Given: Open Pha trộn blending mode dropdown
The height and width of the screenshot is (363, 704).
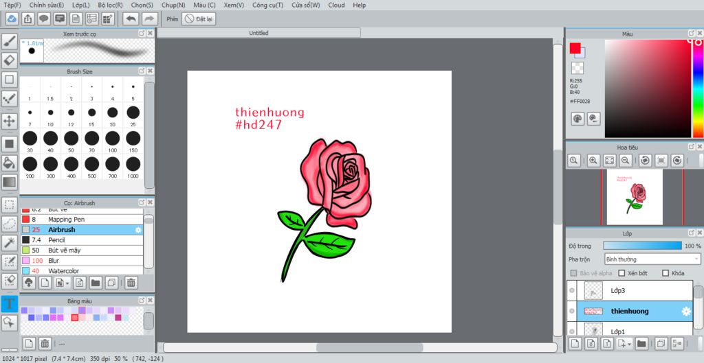Looking at the screenshot, I should point(652,259).
